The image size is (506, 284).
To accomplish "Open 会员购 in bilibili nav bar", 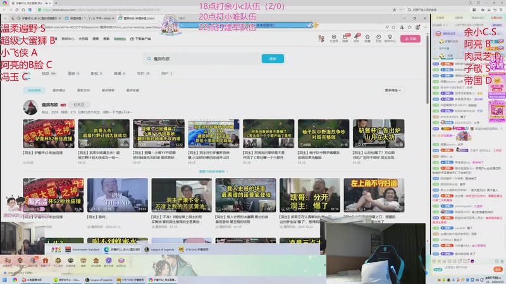I will (x=83, y=38).
